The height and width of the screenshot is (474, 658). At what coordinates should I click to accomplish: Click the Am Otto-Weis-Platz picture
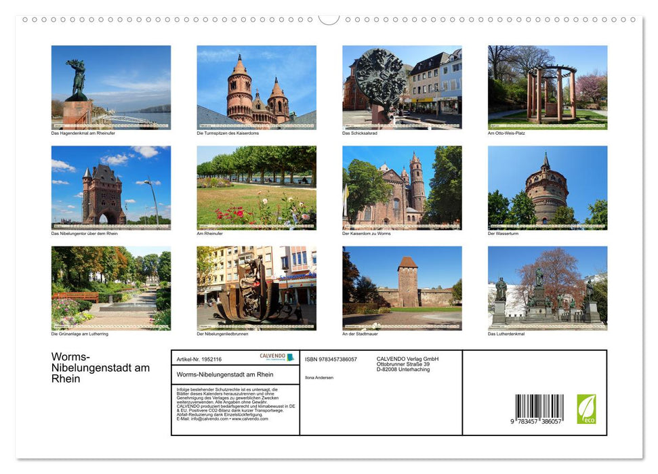[548, 87]
